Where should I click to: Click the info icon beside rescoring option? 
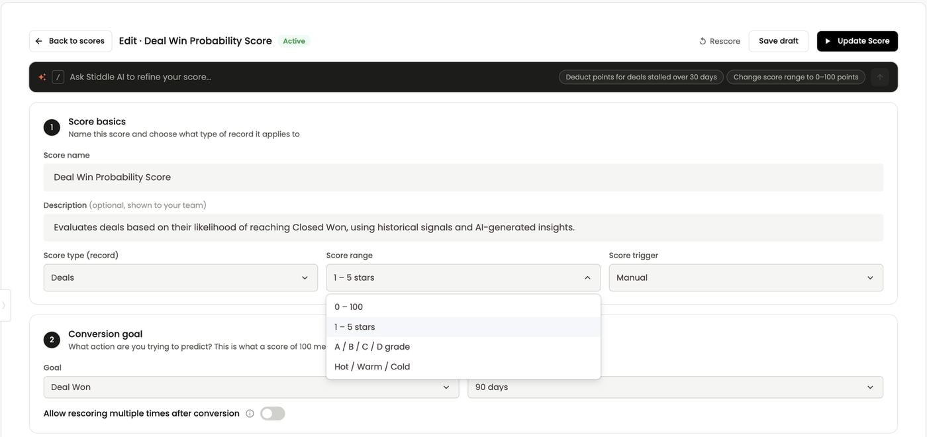click(250, 414)
